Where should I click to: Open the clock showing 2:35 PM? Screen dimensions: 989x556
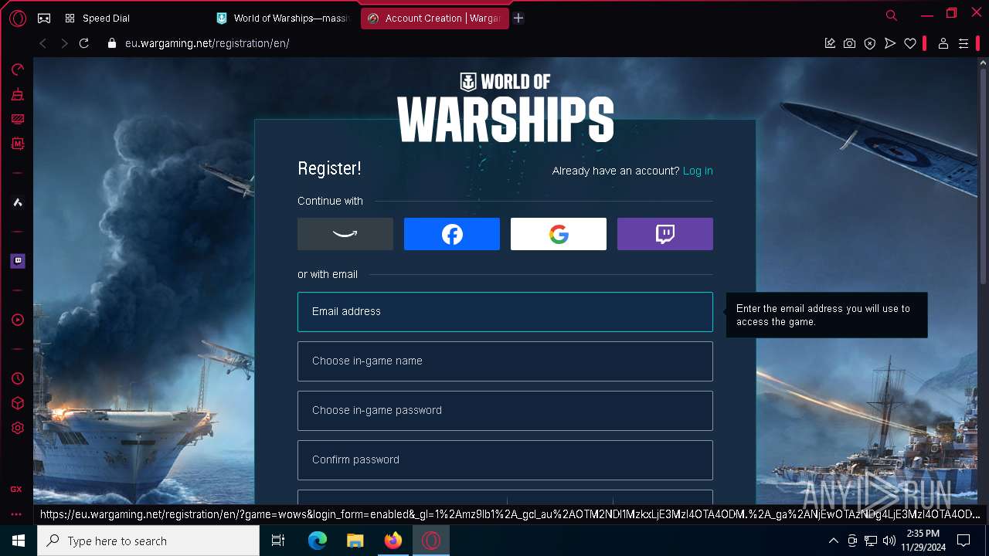click(923, 541)
